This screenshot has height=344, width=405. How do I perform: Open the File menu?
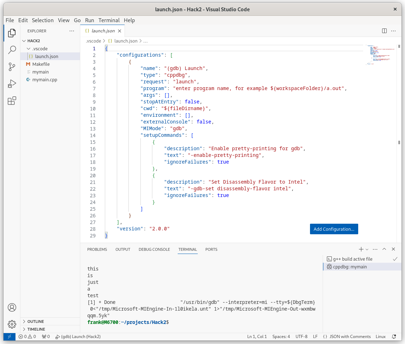point(10,20)
